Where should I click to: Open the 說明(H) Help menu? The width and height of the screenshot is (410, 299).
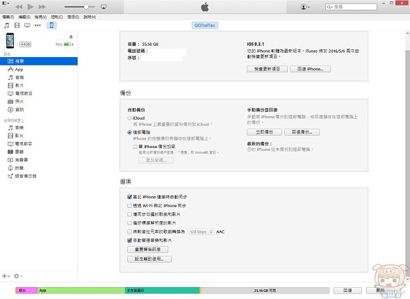90,17
